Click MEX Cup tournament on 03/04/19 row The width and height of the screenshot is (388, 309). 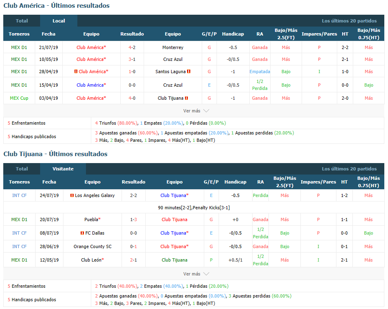19,98
